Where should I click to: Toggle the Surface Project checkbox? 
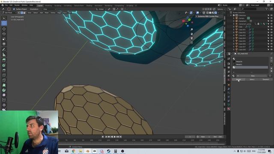14,9
